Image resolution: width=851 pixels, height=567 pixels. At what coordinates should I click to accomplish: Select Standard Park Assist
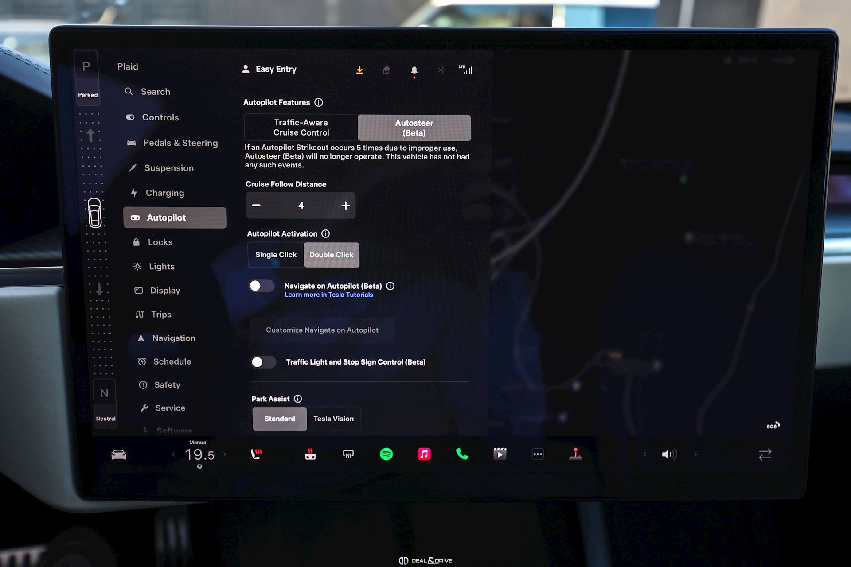280,419
